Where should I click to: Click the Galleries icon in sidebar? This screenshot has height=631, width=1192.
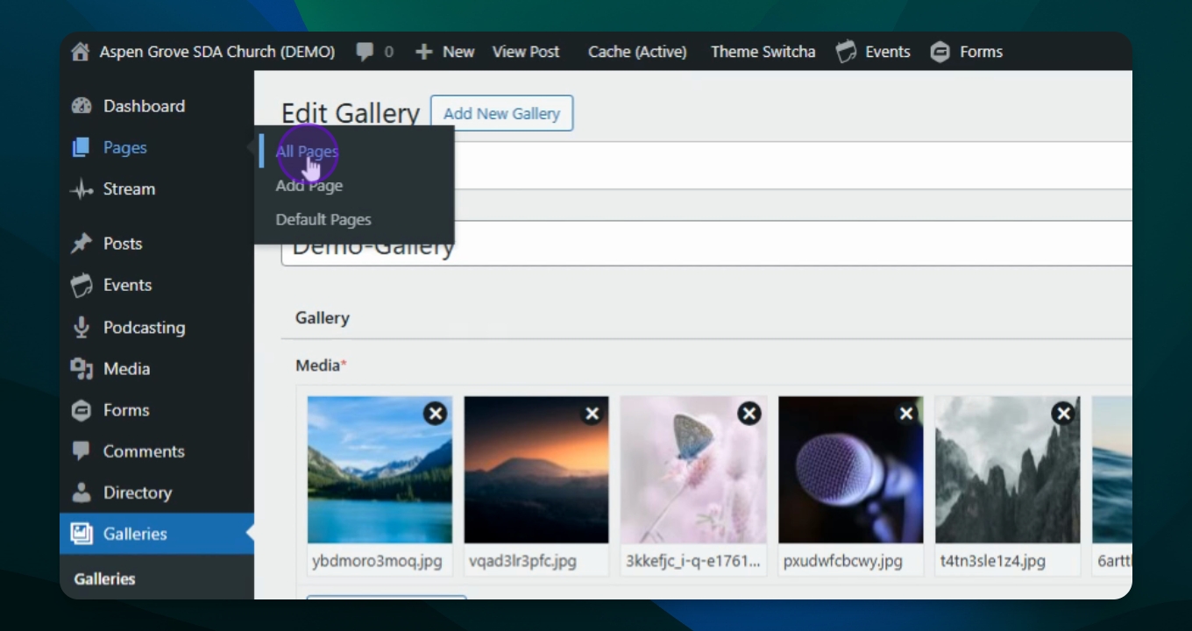click(82, 534)
